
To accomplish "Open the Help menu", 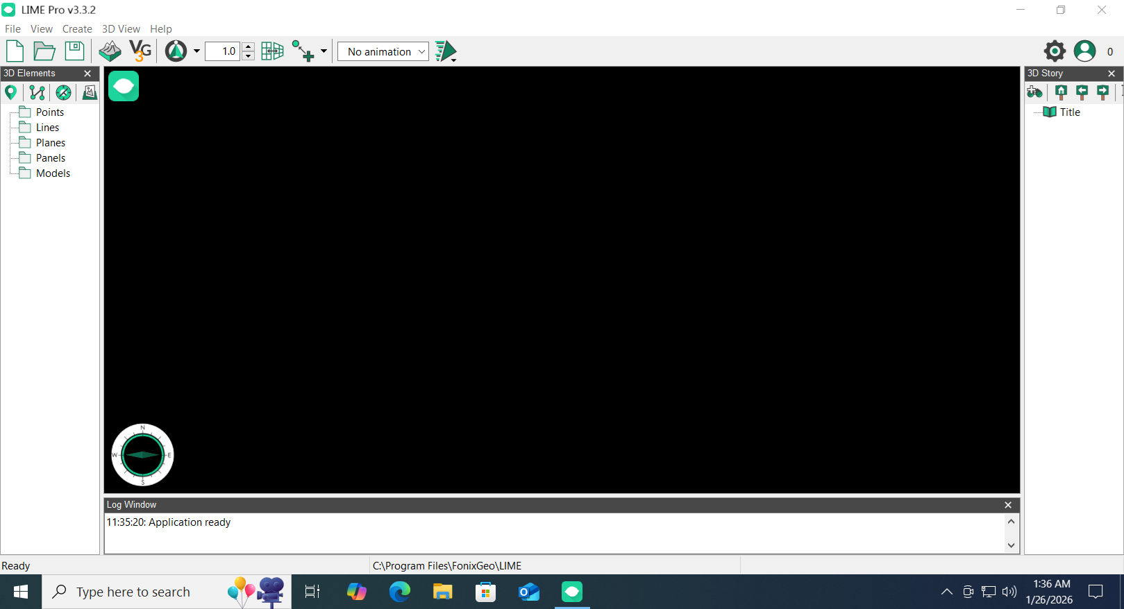I will 161,29.
